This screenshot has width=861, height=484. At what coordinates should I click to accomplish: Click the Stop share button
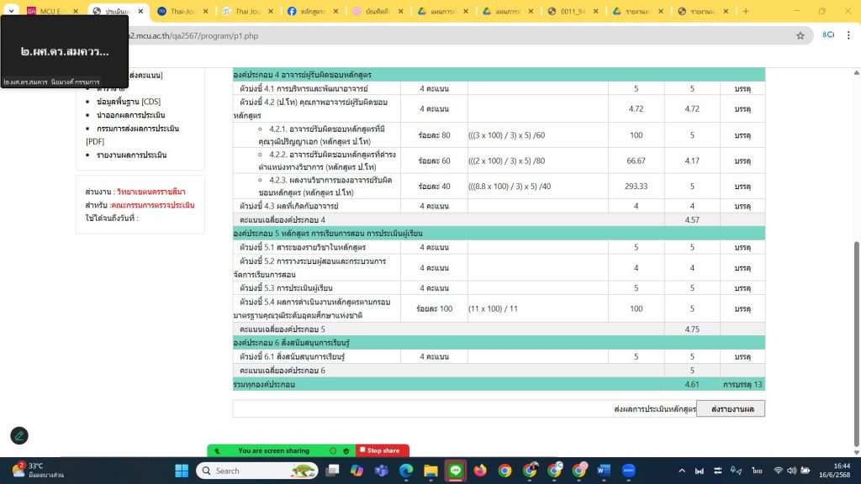(383, 450)
